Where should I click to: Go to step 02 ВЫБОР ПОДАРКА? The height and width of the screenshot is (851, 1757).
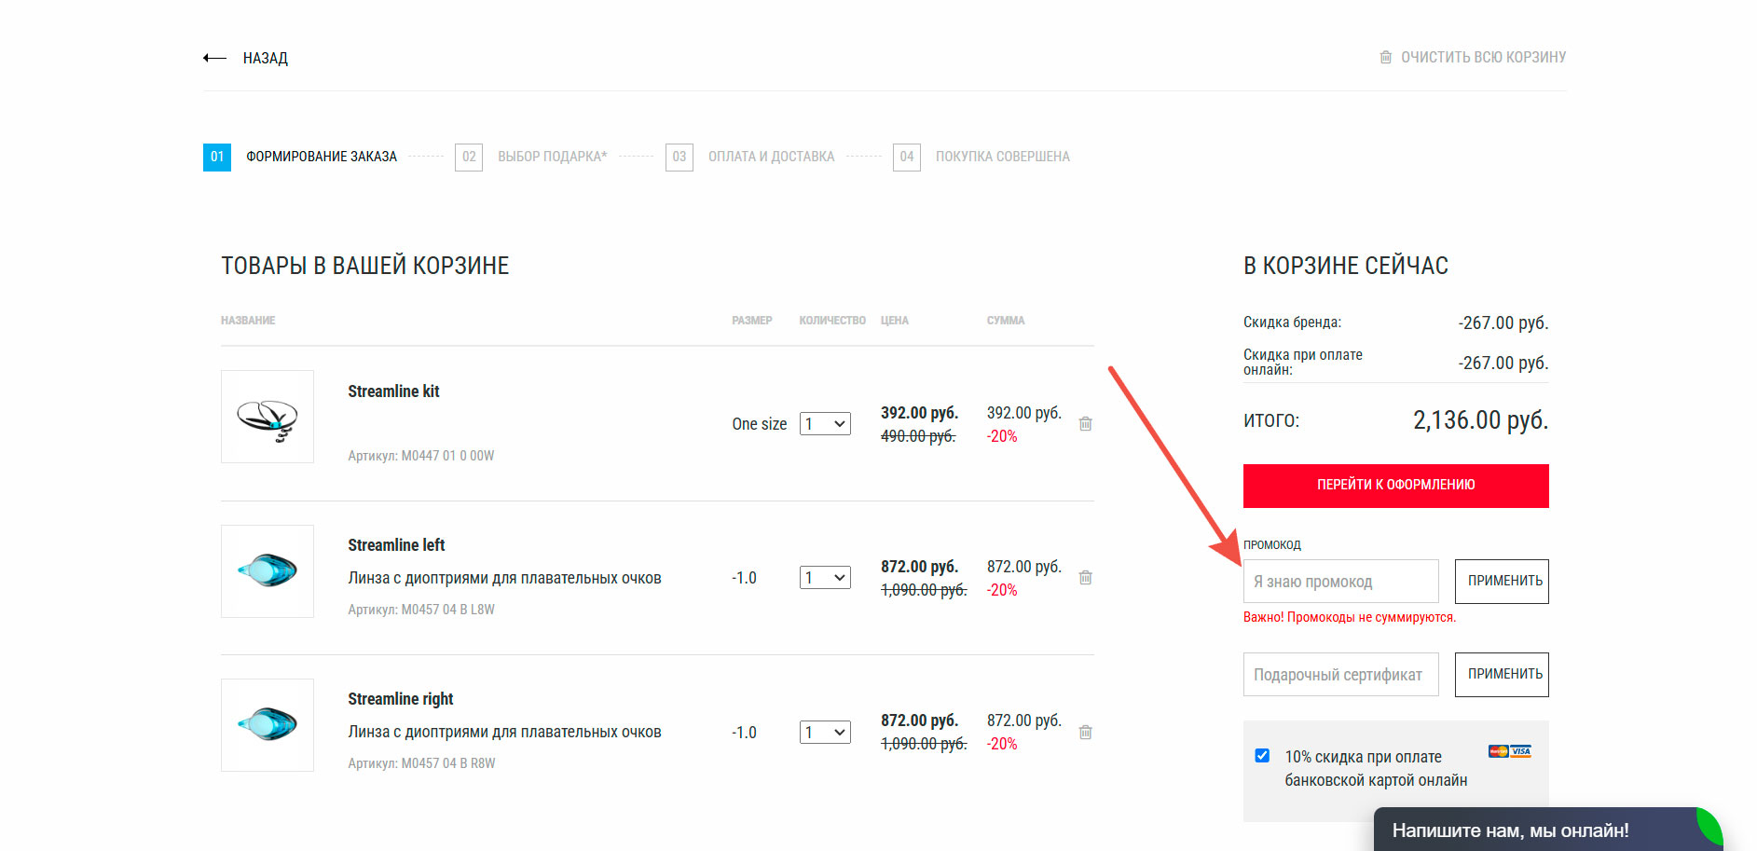click(530, 157)
